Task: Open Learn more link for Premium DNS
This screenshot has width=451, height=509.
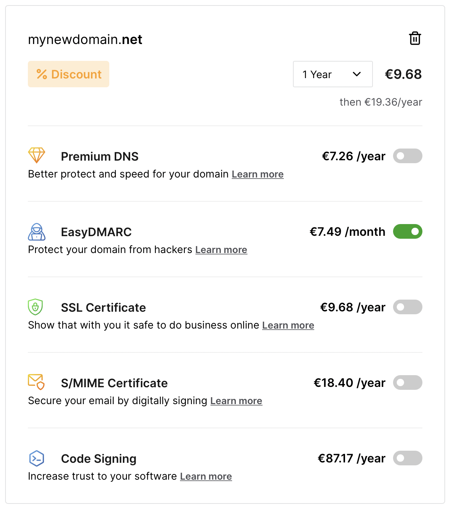Action: click(257, 174)
